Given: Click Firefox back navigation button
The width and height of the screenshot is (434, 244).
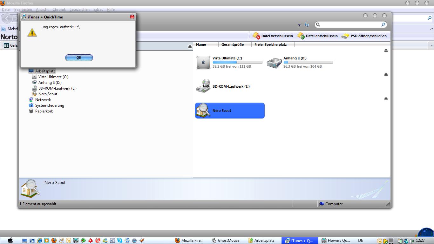Looking at the screenshot, I should (x=7, y=18).
